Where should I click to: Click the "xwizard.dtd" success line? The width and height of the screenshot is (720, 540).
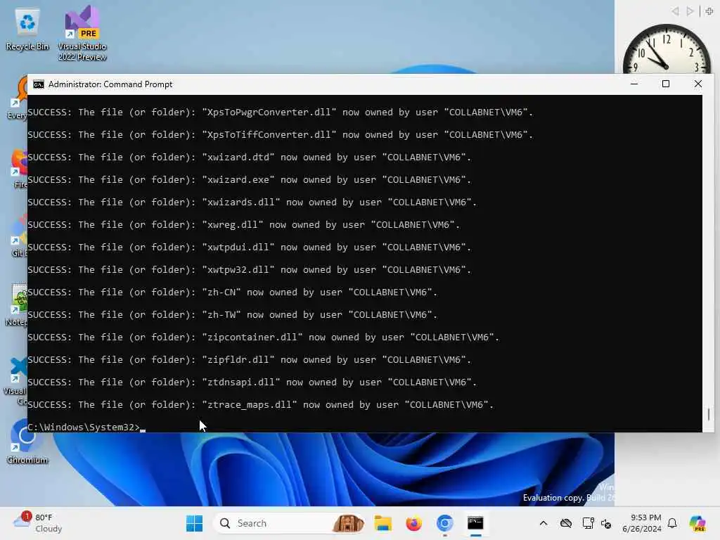point(250,157)
